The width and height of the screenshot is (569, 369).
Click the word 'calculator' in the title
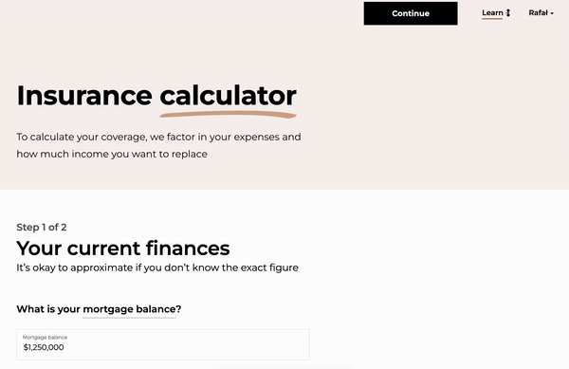(228, 96)
